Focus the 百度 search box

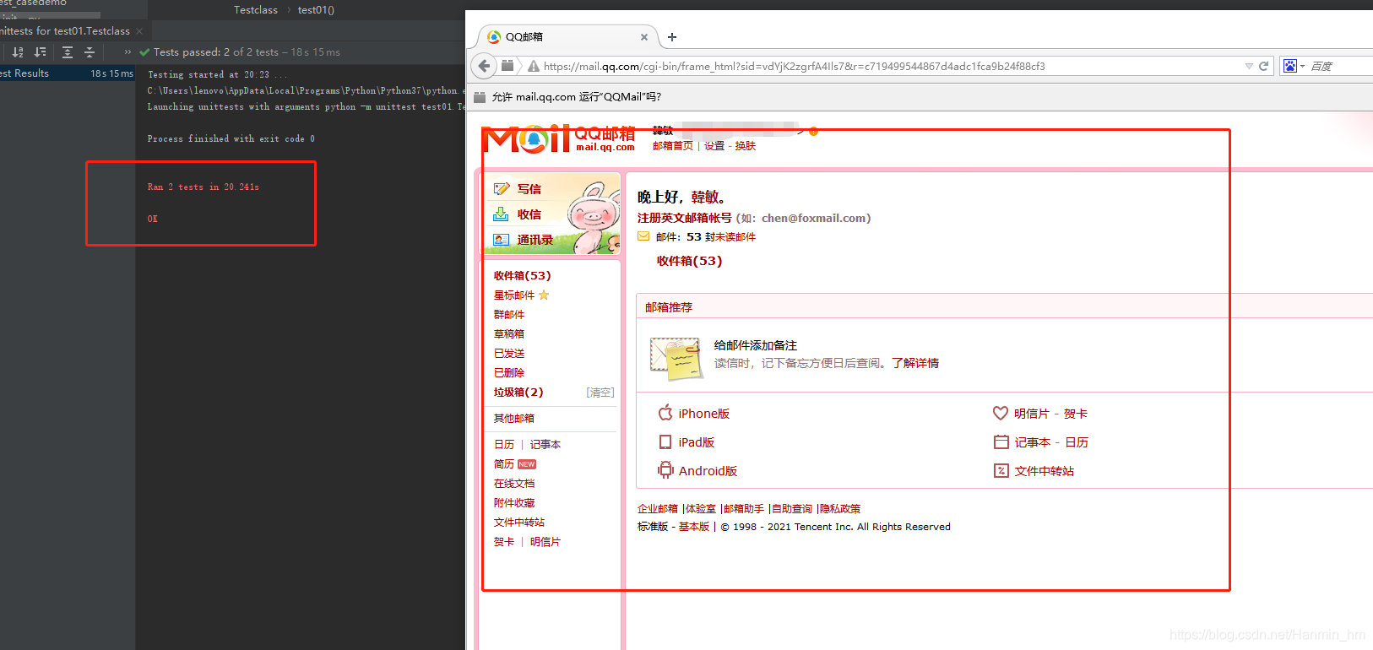(1341, 66)
